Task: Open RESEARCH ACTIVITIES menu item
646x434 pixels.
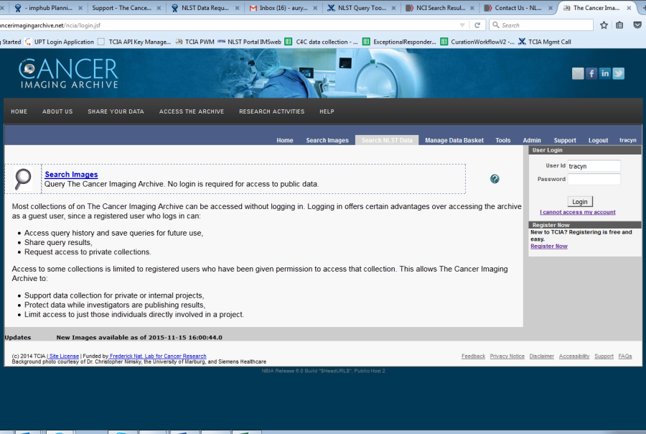Action: coord(271,111)
